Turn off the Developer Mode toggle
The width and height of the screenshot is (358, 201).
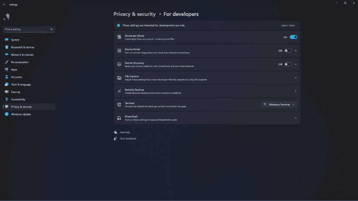pos(293,37)
